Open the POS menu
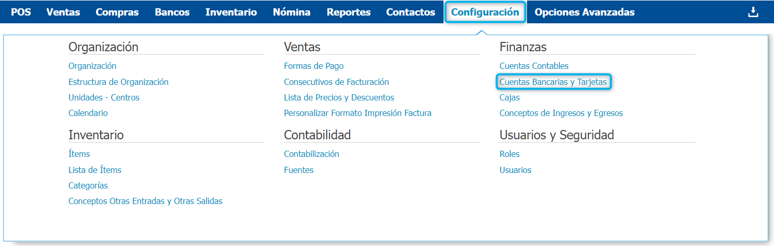774x246 pixels. [x=21, y=12]
